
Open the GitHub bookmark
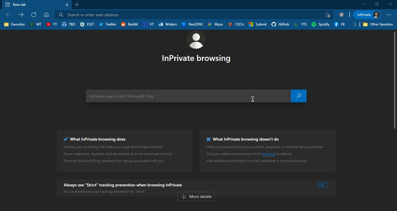[280, 24]
